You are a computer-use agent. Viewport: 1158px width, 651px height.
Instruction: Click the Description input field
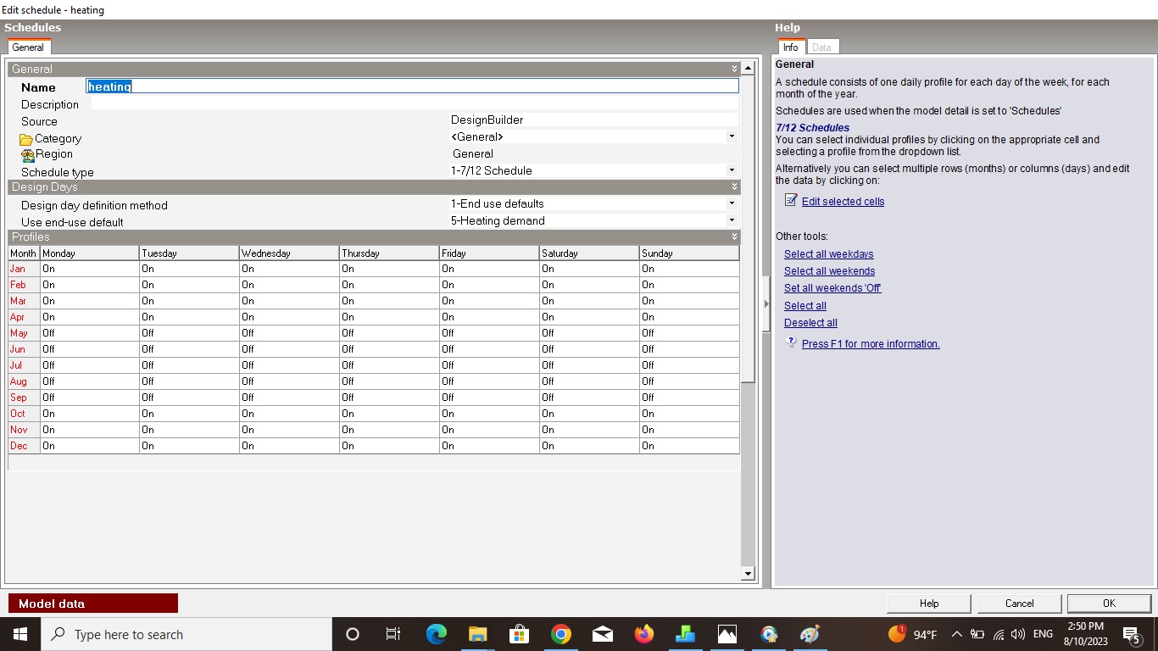click(415, 103)
